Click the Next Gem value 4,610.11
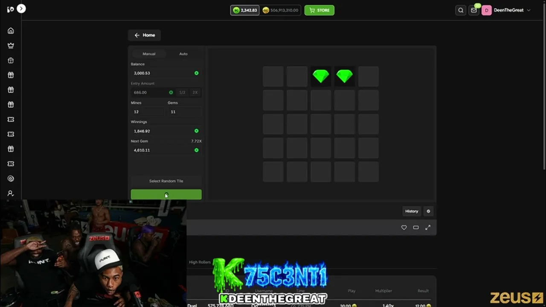Image resolution: width=546 pixels, height=307 pixels. [x=166, y=150]
